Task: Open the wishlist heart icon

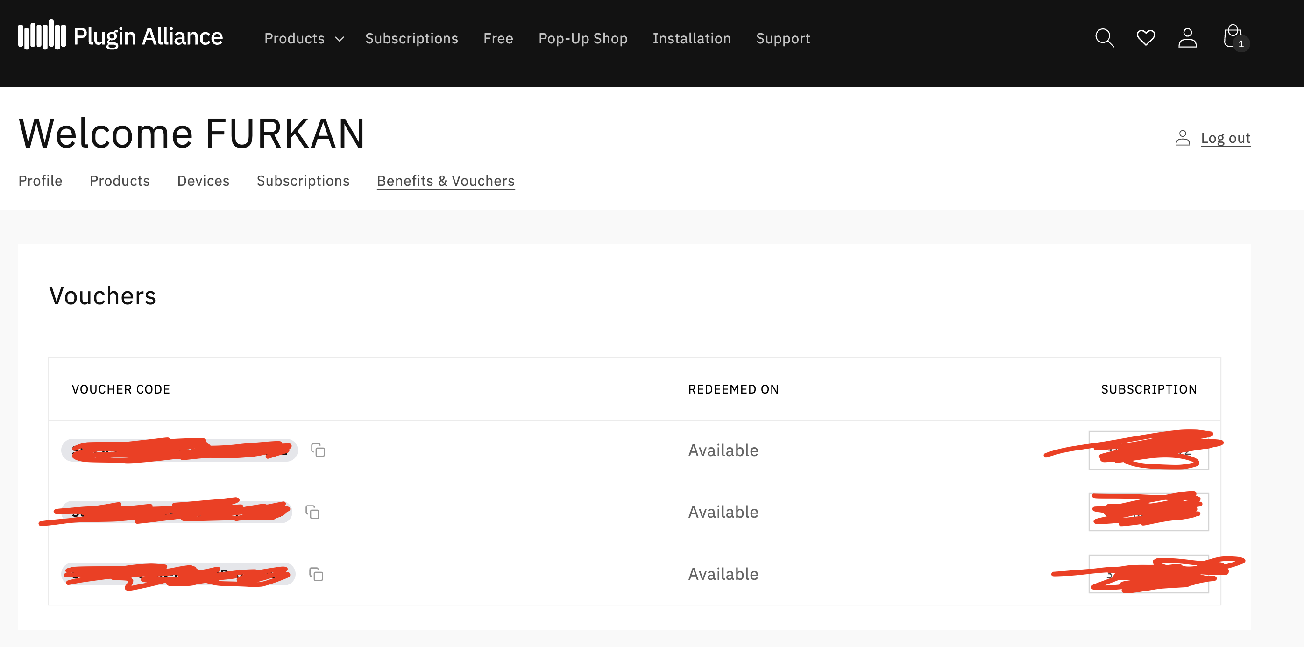Action: pos(1146,38)
